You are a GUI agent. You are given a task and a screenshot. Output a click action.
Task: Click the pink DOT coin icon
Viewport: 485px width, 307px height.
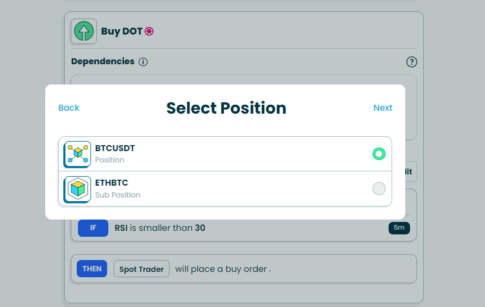coord(149,32)
